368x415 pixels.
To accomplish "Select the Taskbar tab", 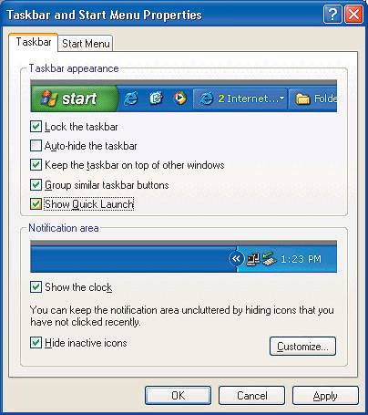I will click(34, 42).
